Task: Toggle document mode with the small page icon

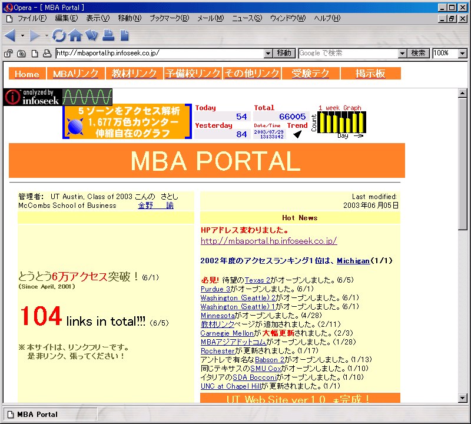Action: (35, 54)
